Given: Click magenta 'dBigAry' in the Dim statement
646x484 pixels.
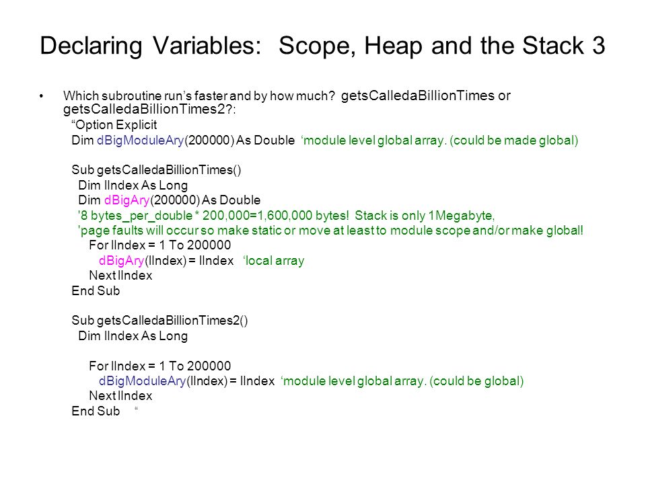Looking at the screenshot, I should (127, 200).
